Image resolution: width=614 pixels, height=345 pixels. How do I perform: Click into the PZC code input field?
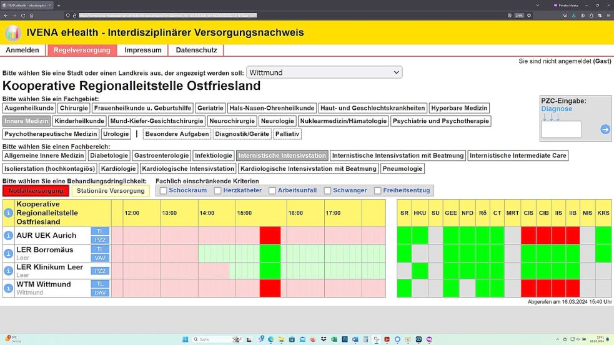click(x=561, y=129)
